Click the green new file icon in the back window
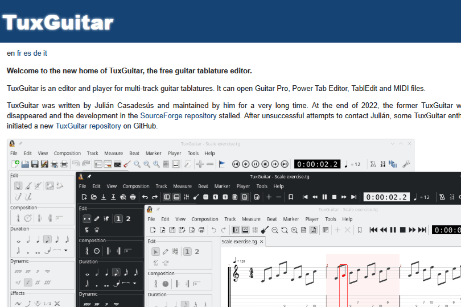Image resolution: width=461 pixels, height=307 pixels. 15,164
